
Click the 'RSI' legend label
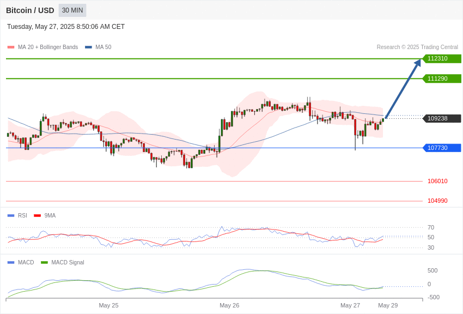(22, 215)
